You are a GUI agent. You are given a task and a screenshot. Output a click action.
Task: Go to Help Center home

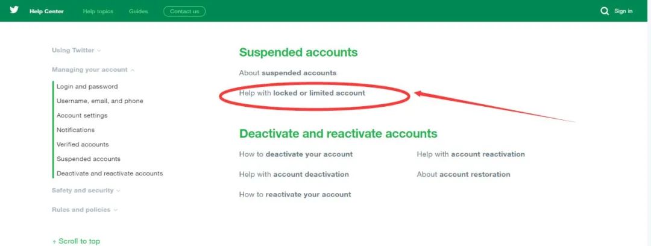click(x=46, y=11)
